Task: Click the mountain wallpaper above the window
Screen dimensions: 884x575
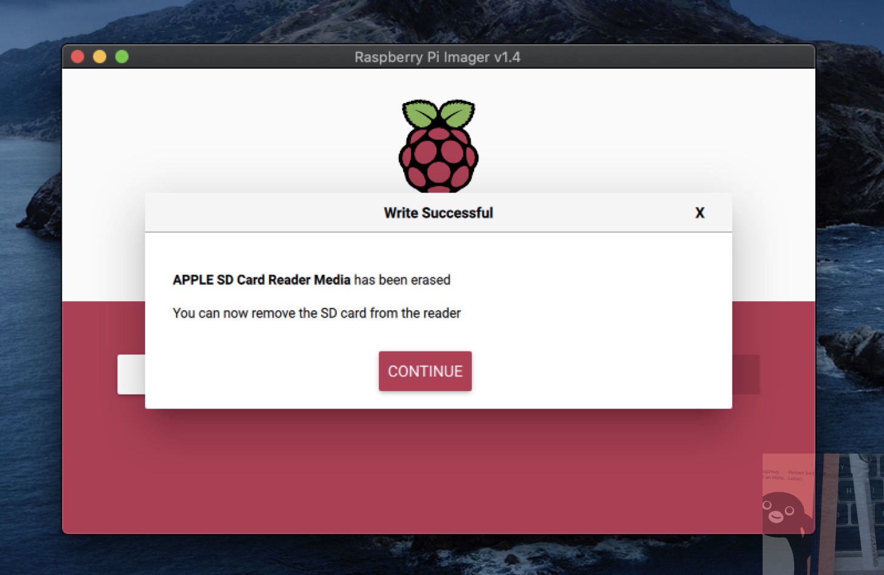Action: click(437, 21)
